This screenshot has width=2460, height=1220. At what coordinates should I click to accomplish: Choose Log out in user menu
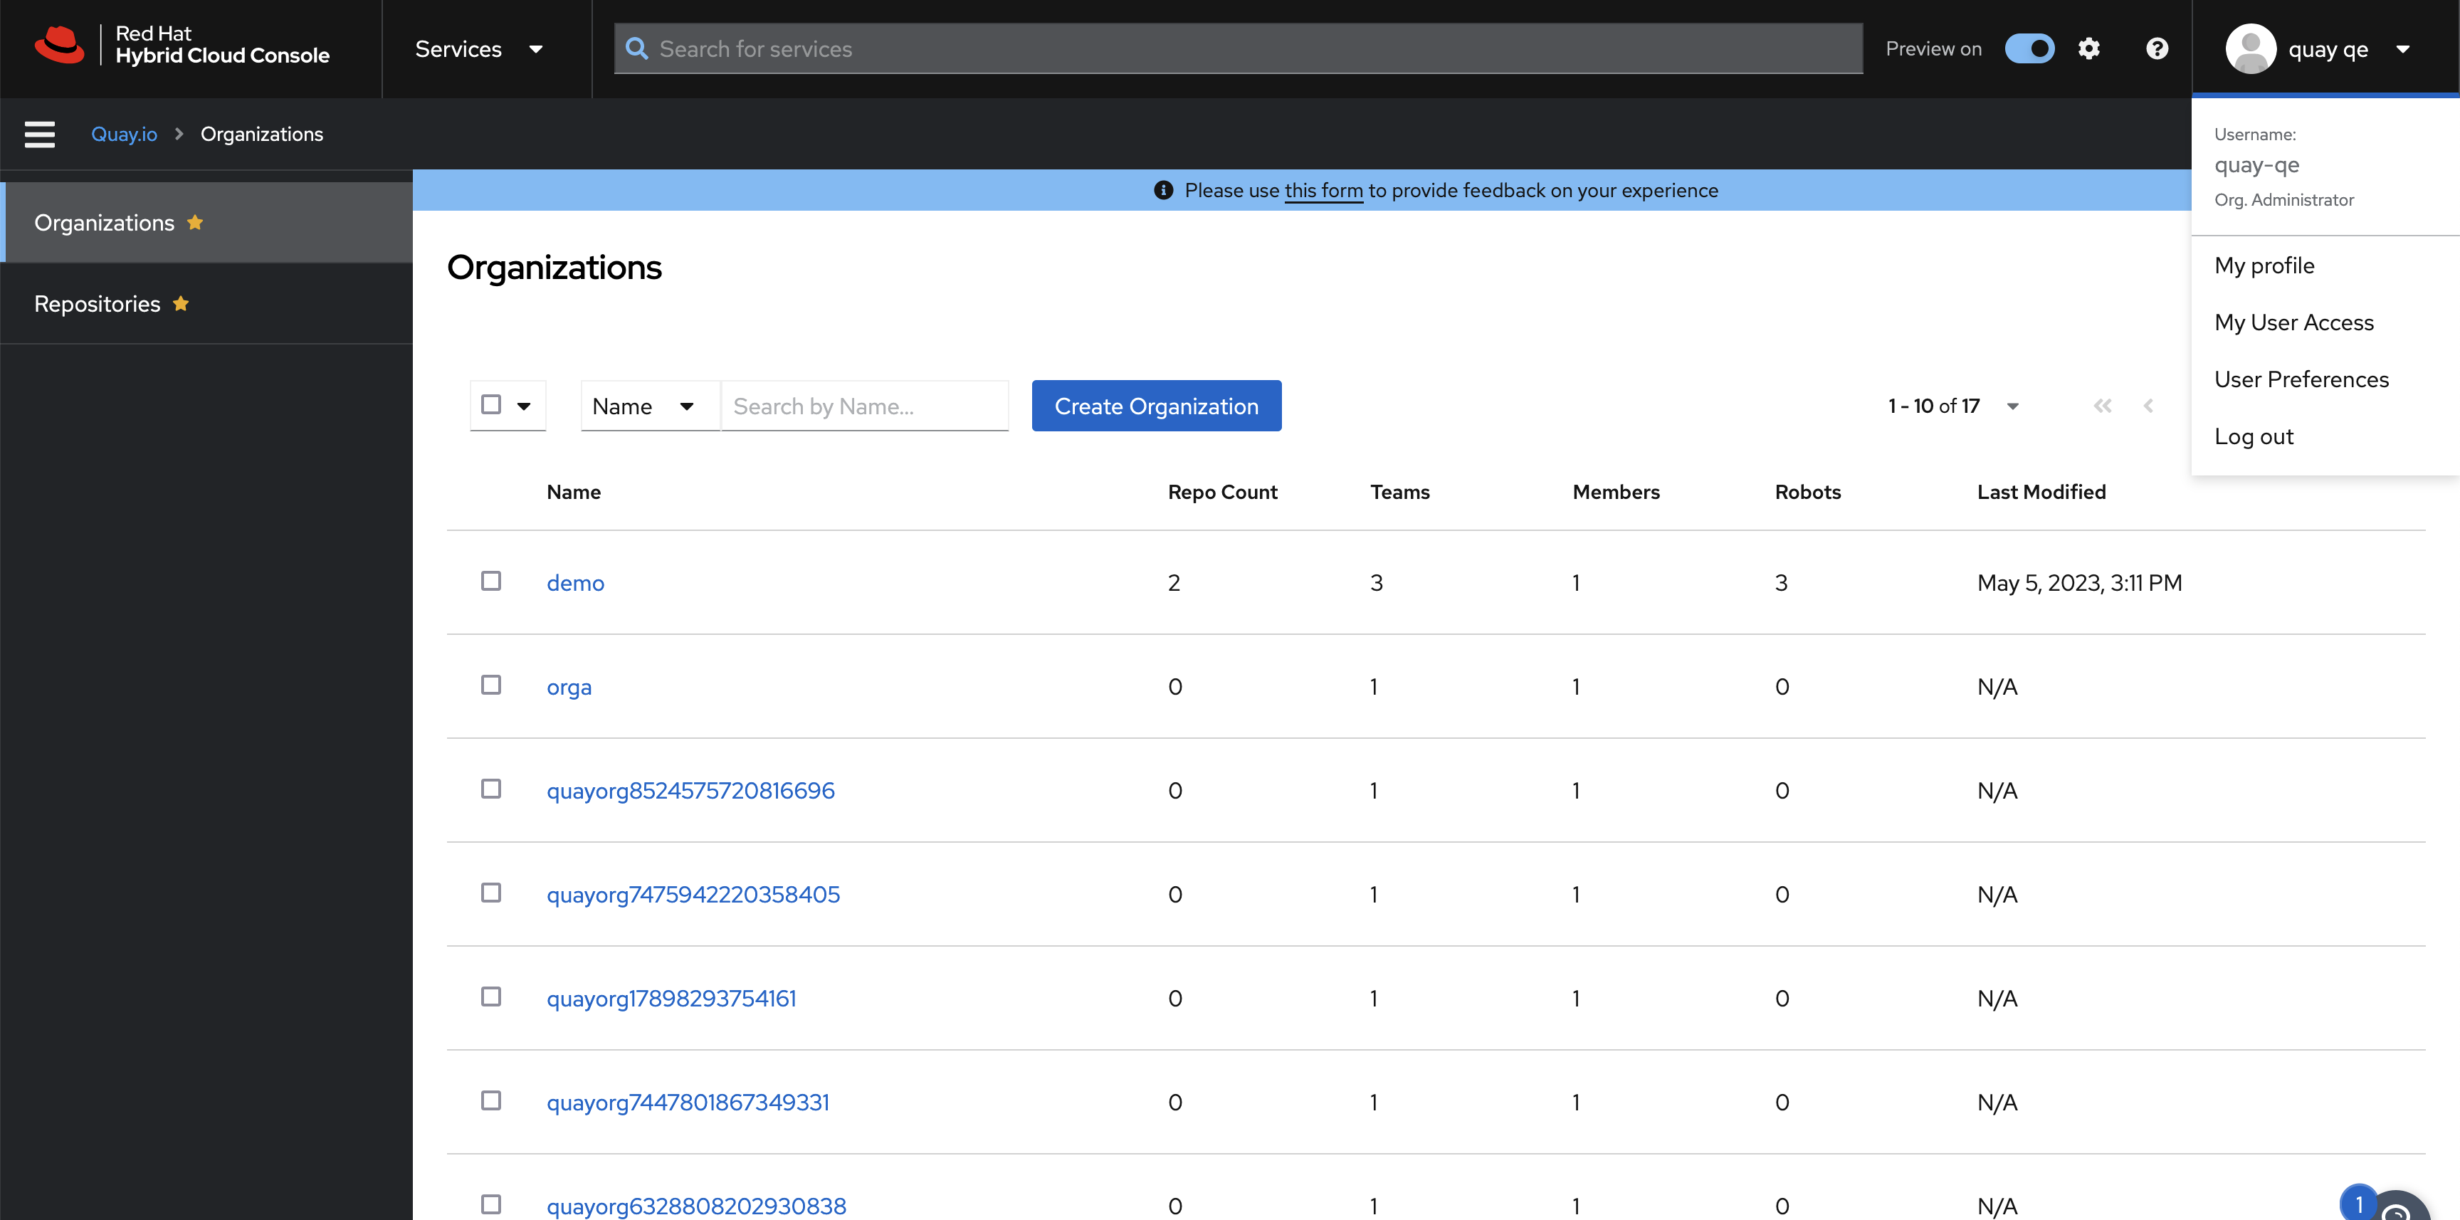(2253, 436)
